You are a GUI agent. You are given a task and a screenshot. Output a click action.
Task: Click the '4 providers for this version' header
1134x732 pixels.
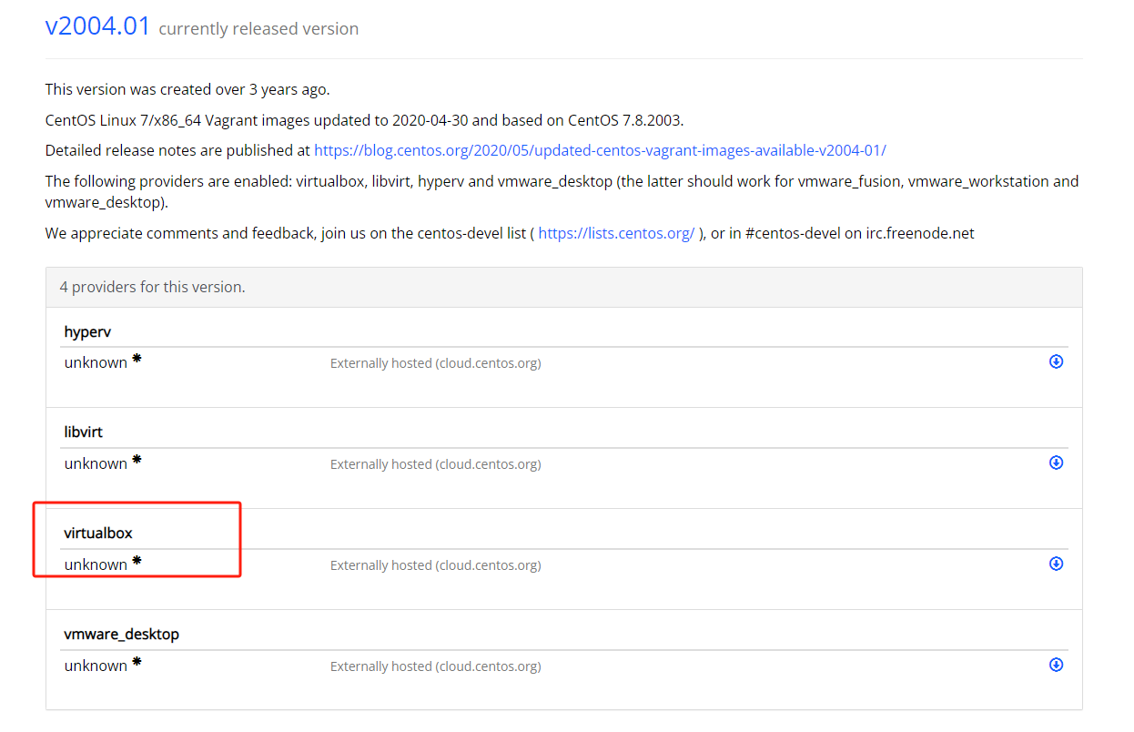pyautogui.click(x=152, y=287)
